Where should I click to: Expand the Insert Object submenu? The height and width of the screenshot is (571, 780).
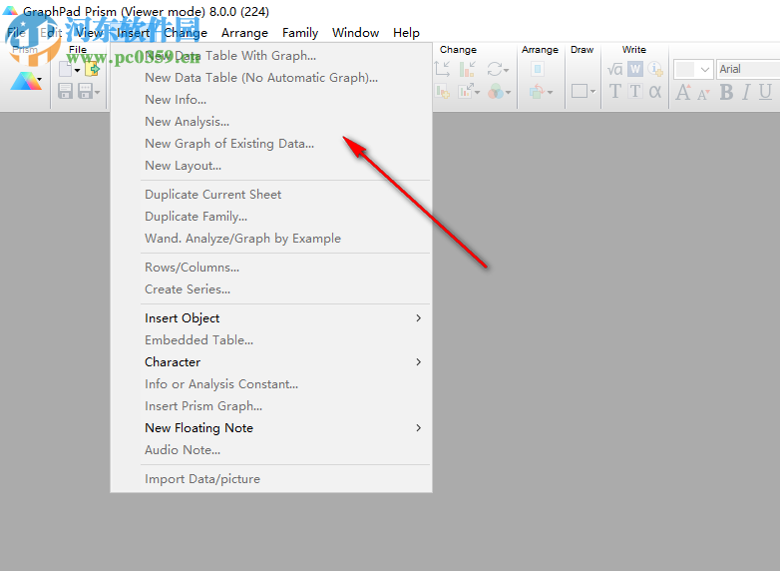(271, 317)
